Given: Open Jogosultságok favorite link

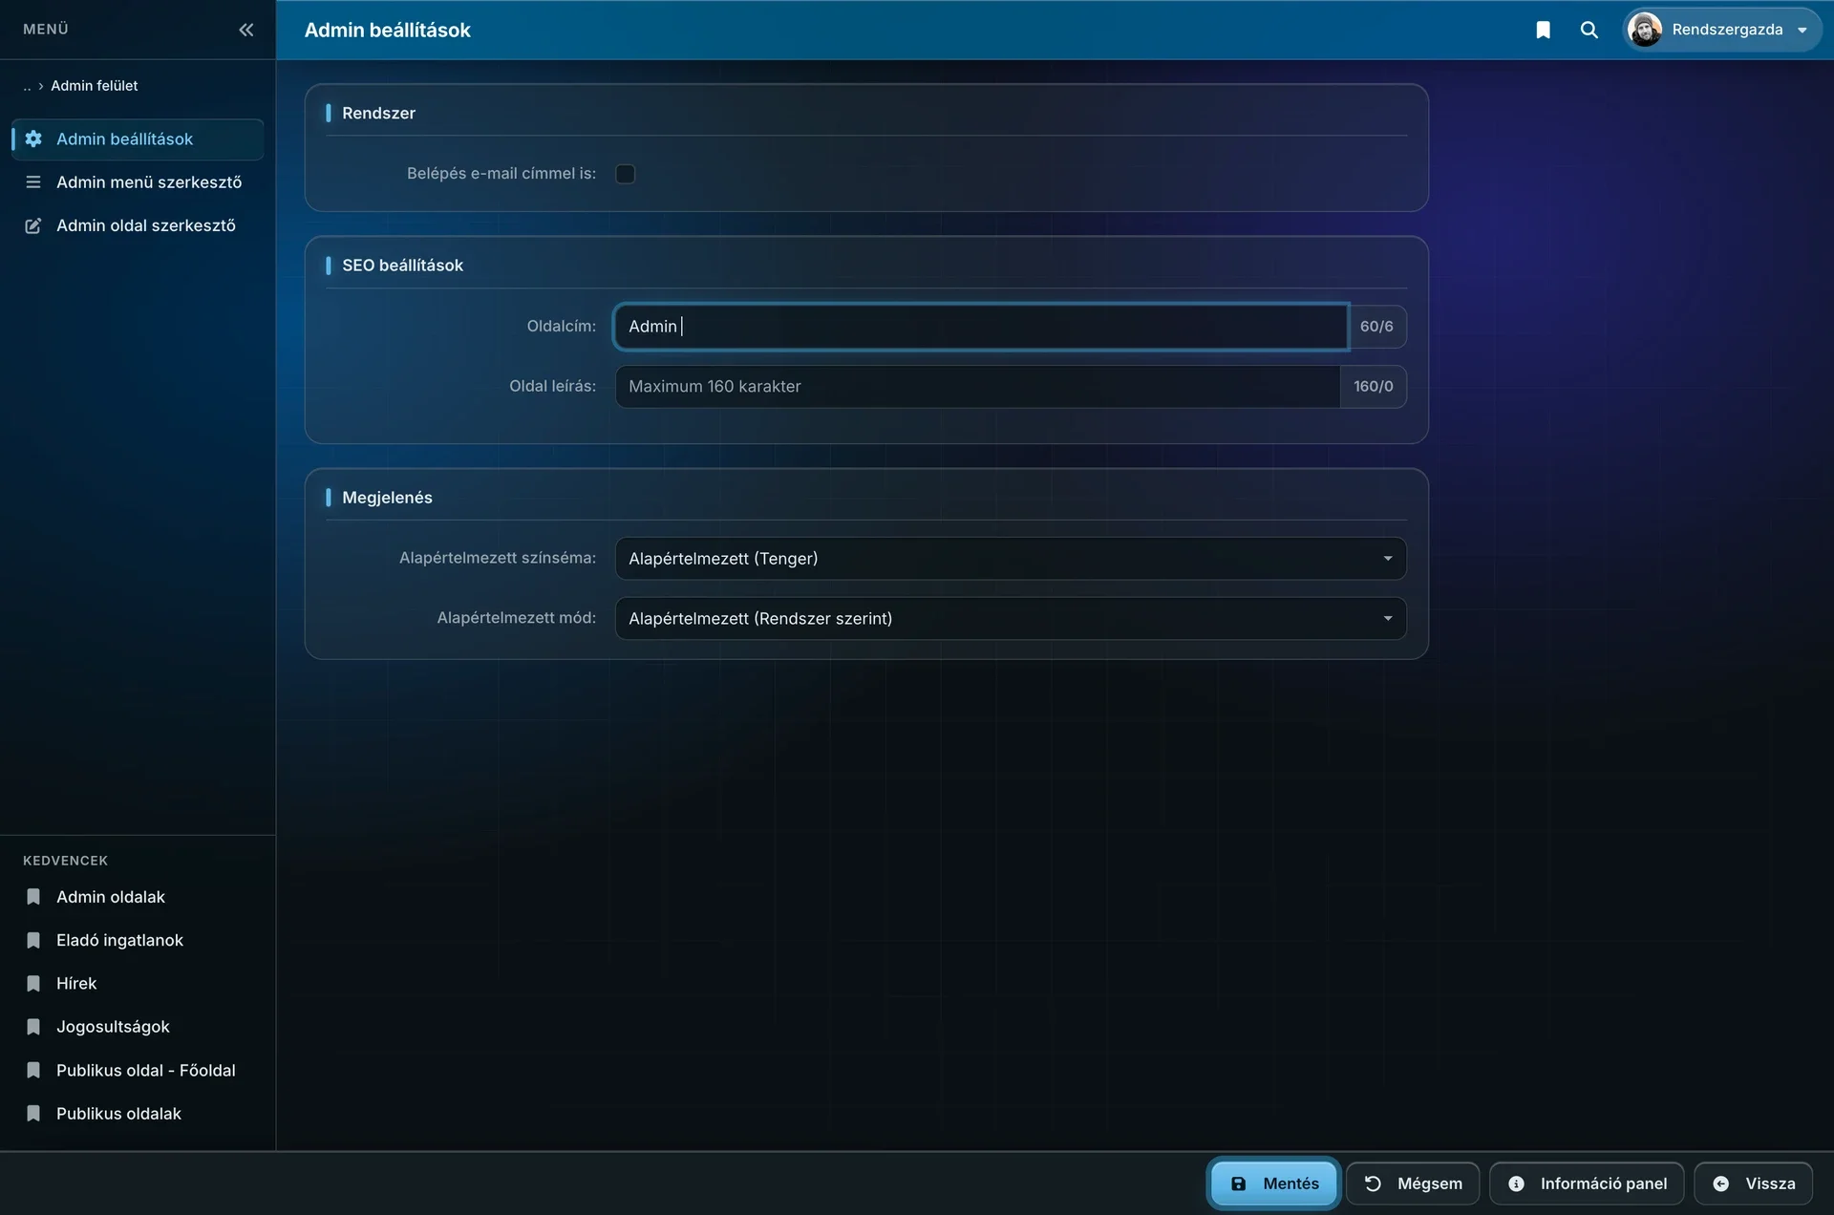Looking at the screenshot, I should [138, 1027].
